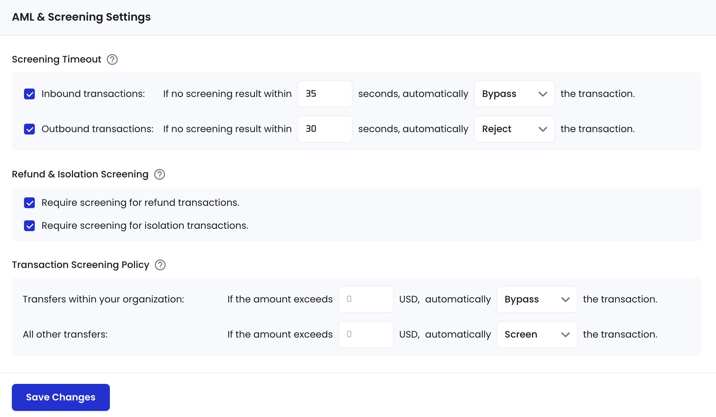Uncheck require screening for isolation transactions

[x=29, y=226]
